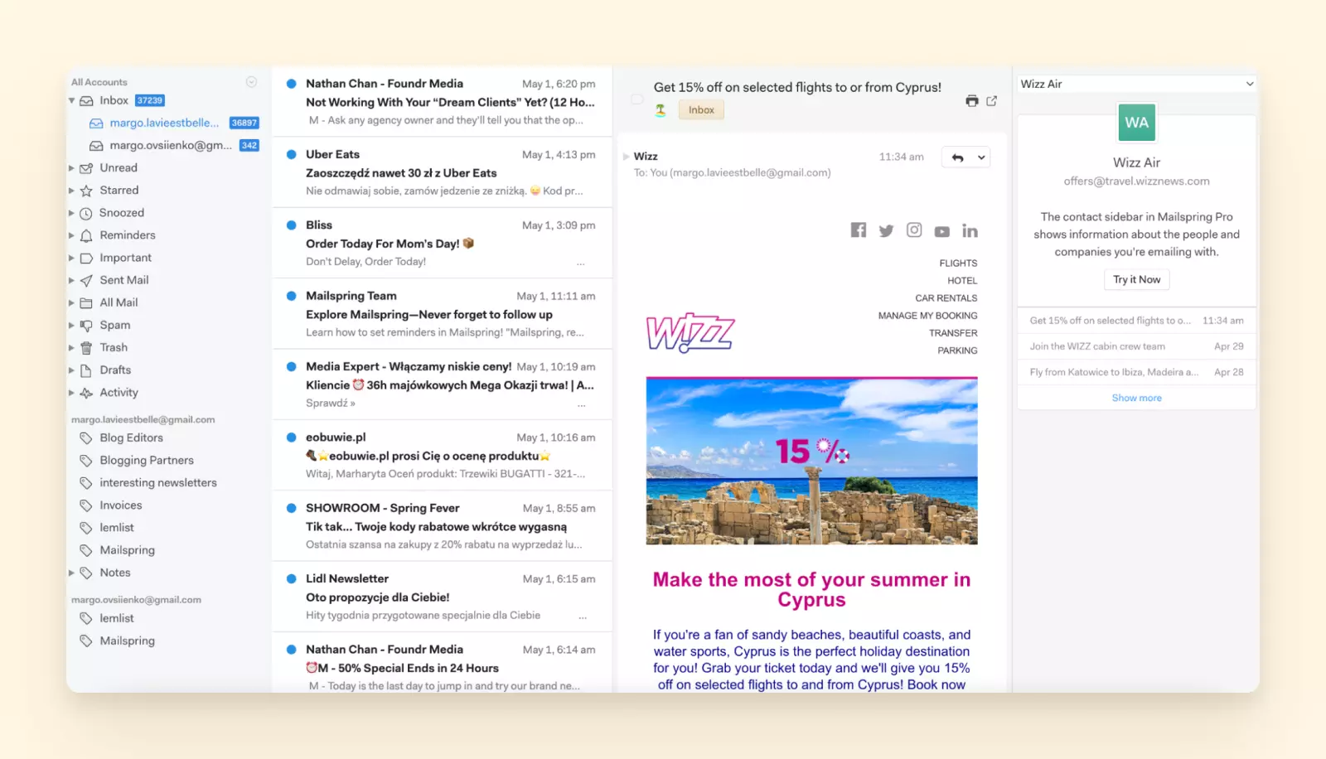Click the Spam thumbs-down icon
Screen dimensions: 1326x759
(86, 326)
